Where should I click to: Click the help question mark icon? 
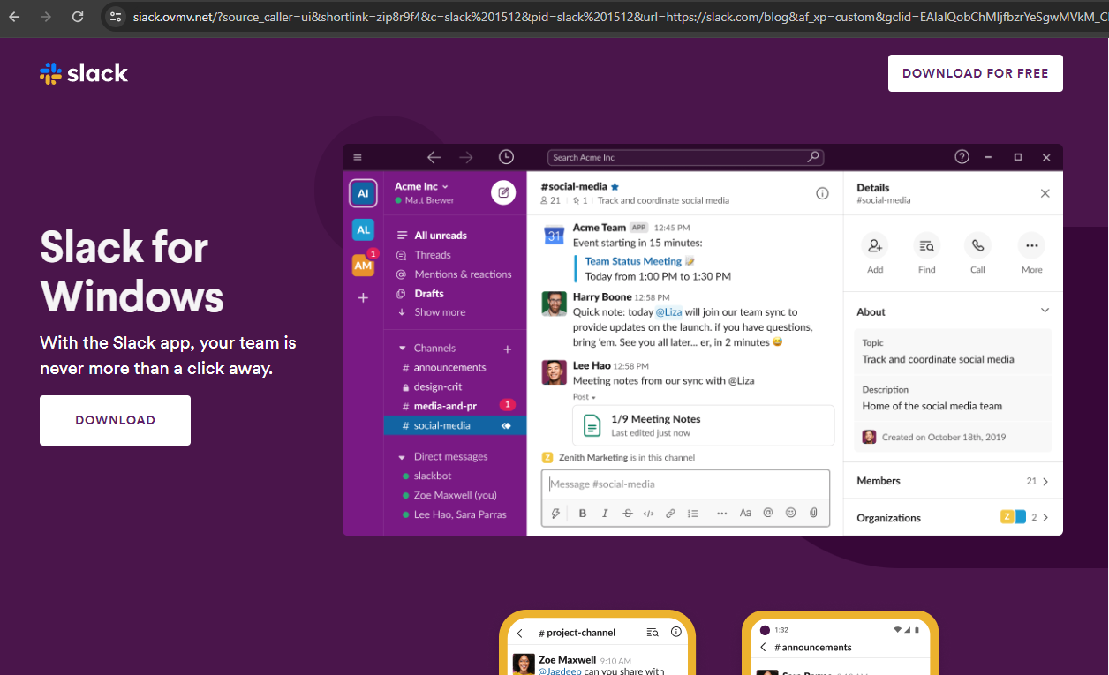(962, 157)
